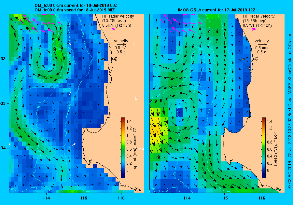Click the small island off the coast, right map

(243, 59)
